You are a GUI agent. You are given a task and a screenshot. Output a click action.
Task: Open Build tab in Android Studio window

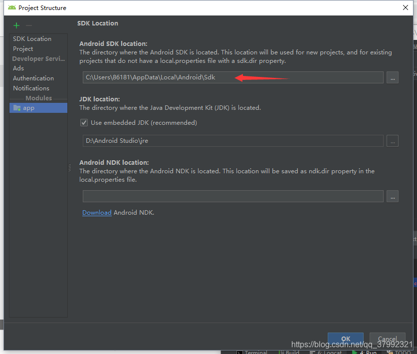289,352
